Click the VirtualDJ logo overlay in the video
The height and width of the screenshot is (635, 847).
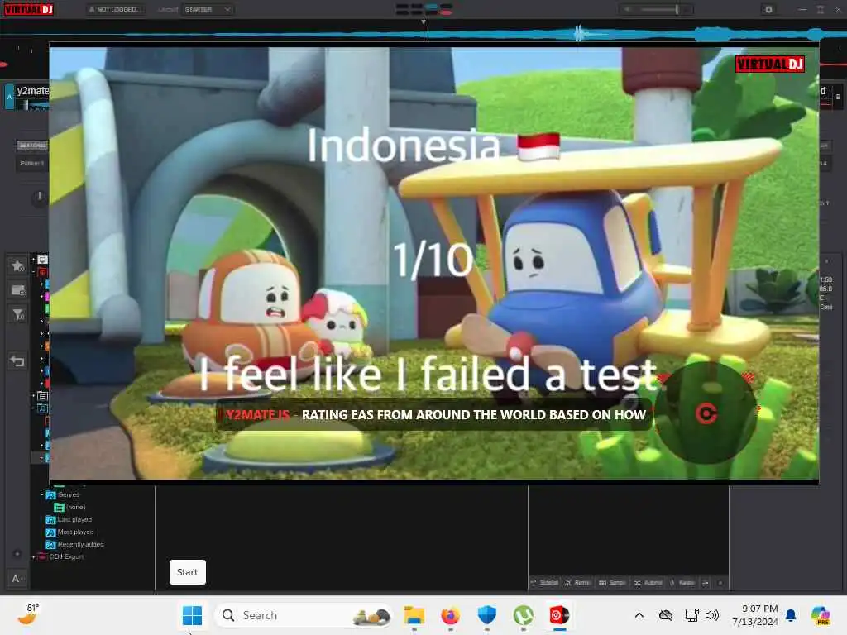(x=770, y=64)
